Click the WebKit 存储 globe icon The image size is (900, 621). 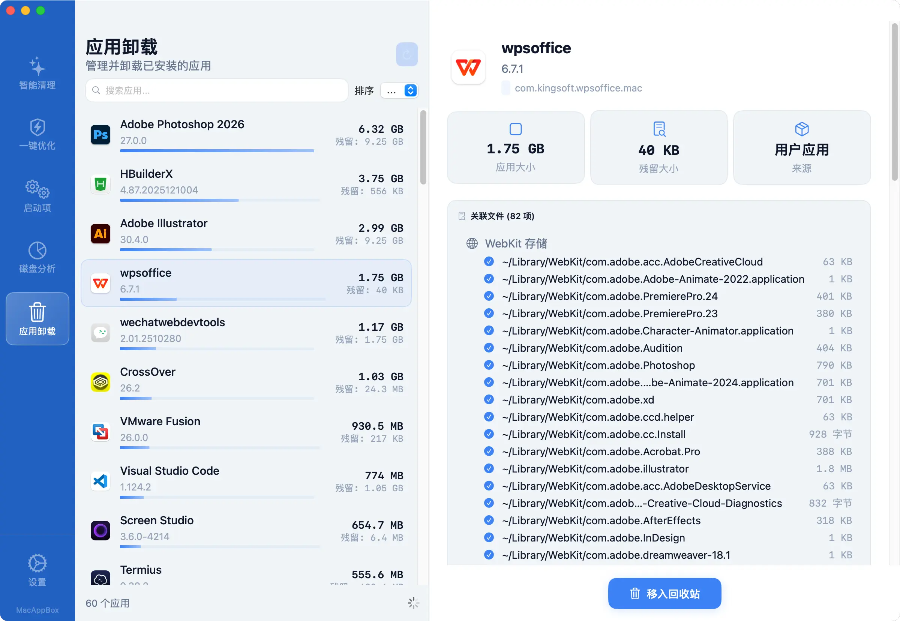[472, 244]
